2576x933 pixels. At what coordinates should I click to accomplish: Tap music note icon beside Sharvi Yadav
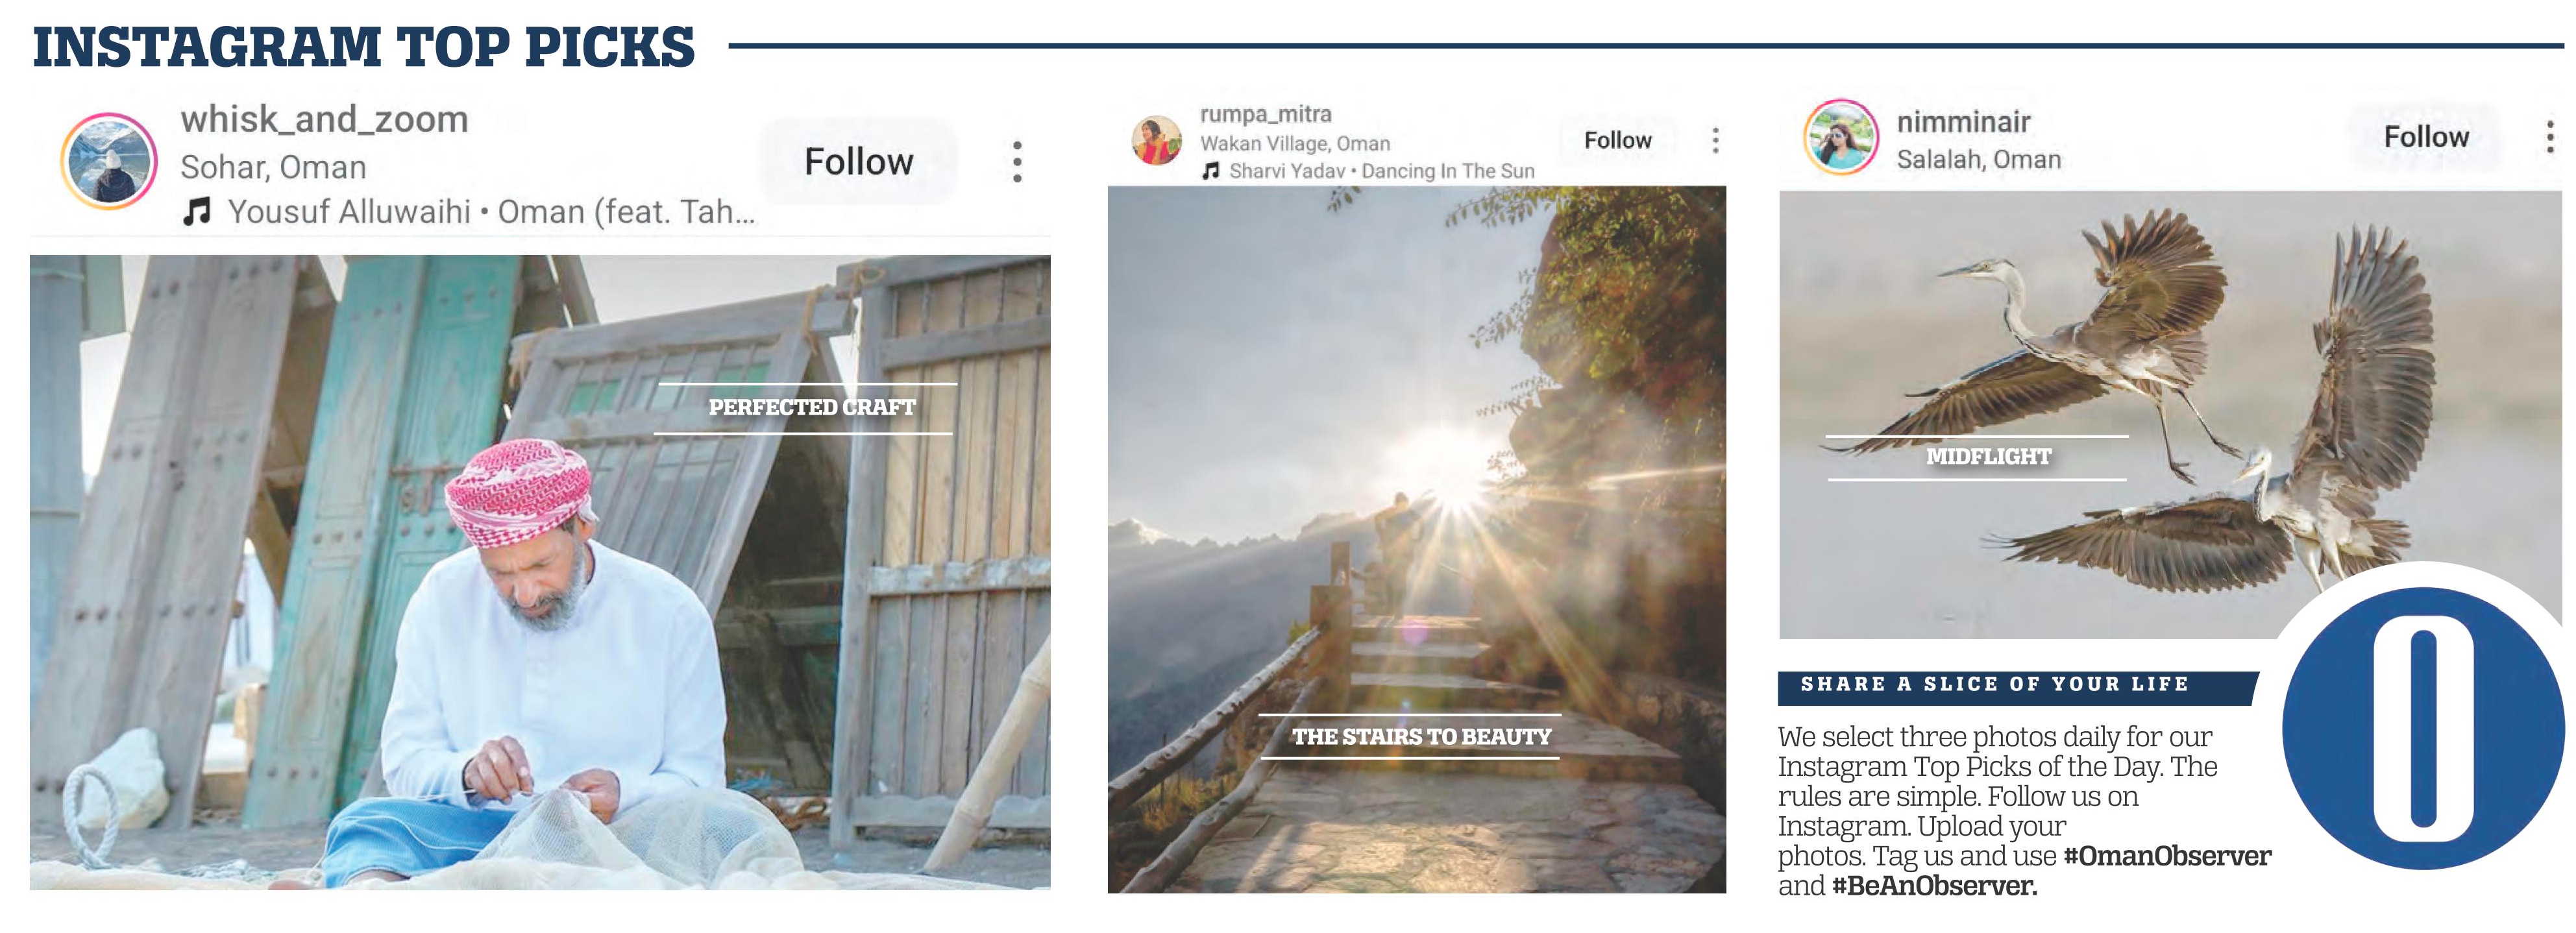[1211, 171]
